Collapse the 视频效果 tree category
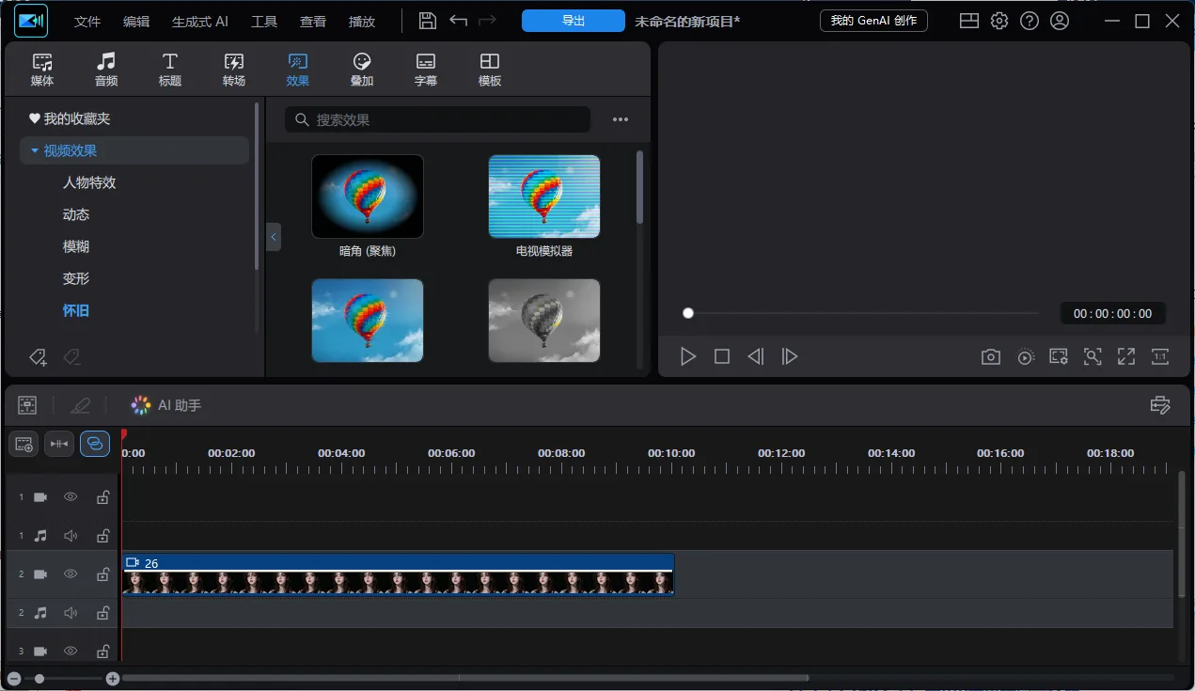1195x691 pixels. coord(35,150)
